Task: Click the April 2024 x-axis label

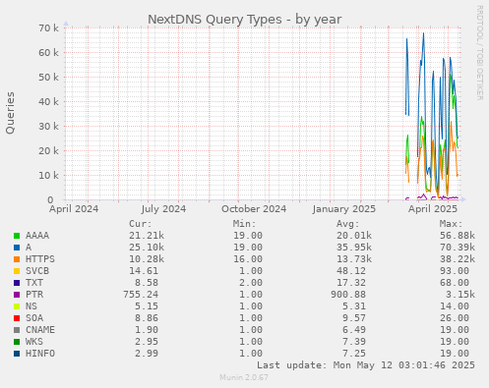Action: 74,209
